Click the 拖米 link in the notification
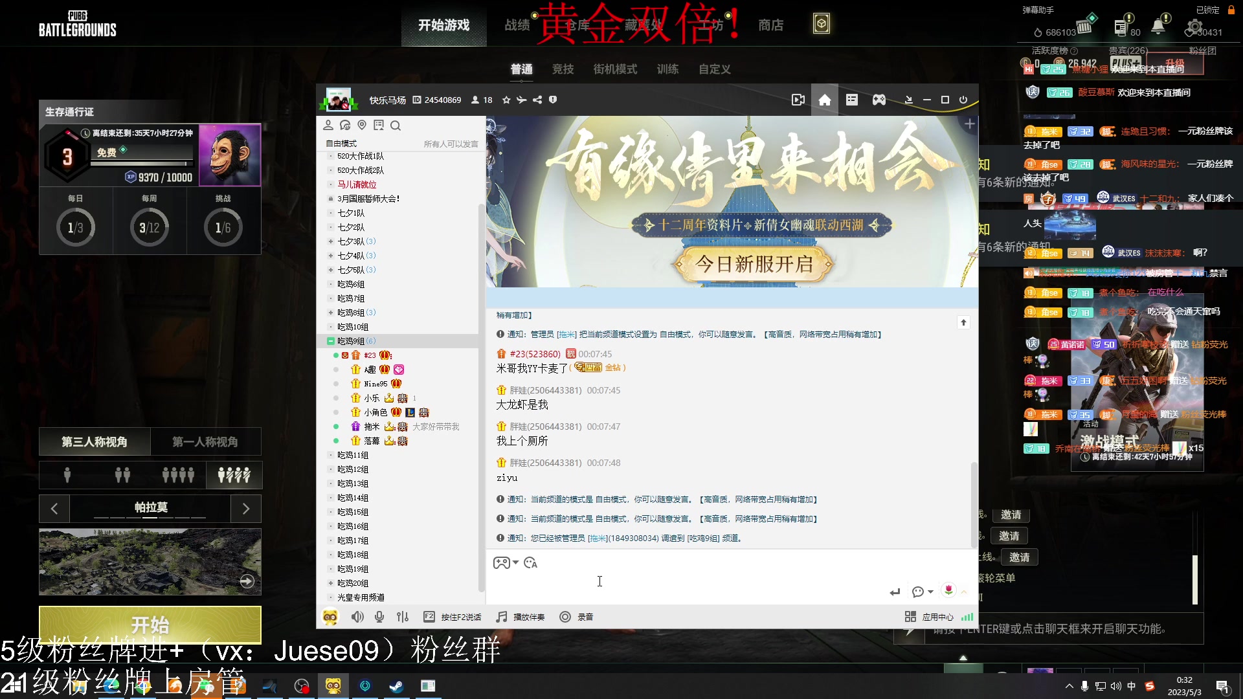This screenshot has height=699, width=1243. (598, 538)
